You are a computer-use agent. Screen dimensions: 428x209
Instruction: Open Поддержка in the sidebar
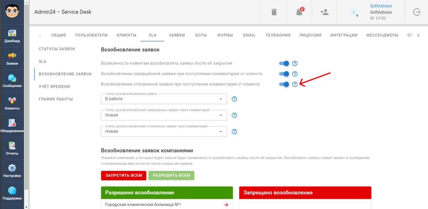tap(12, 193)
